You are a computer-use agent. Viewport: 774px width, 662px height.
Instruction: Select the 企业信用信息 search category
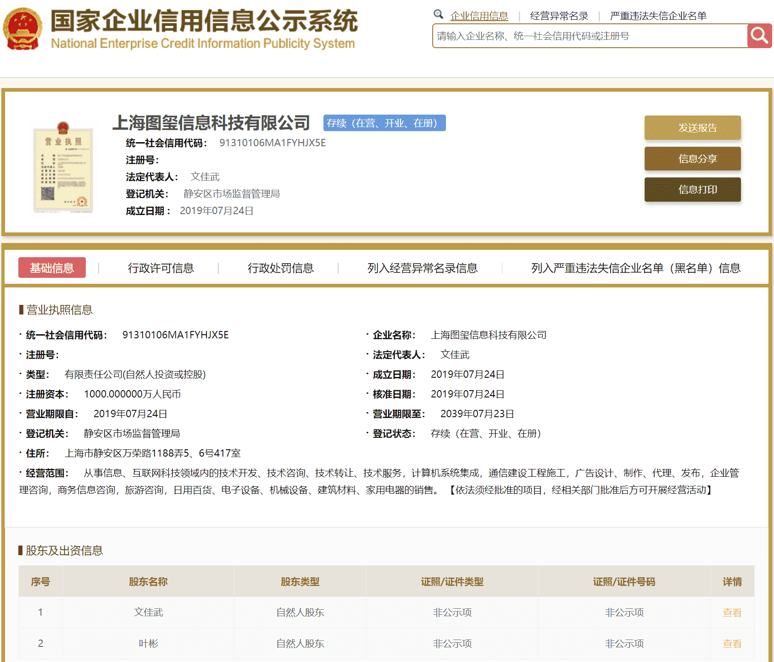tap(479, 16)
